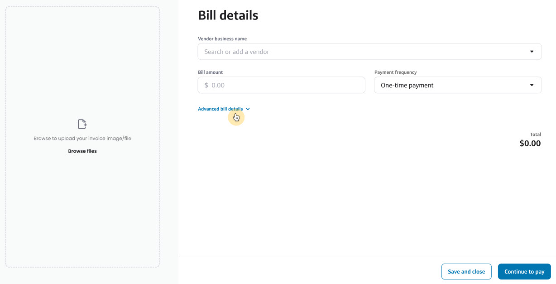
Task: Click the dashed invoice upload area
Action: click(x=82, y=135)
